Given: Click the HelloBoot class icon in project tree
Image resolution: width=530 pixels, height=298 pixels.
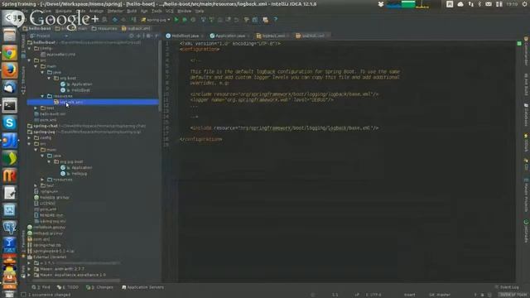Looking at the screenshot, I should tap(63, 90).
